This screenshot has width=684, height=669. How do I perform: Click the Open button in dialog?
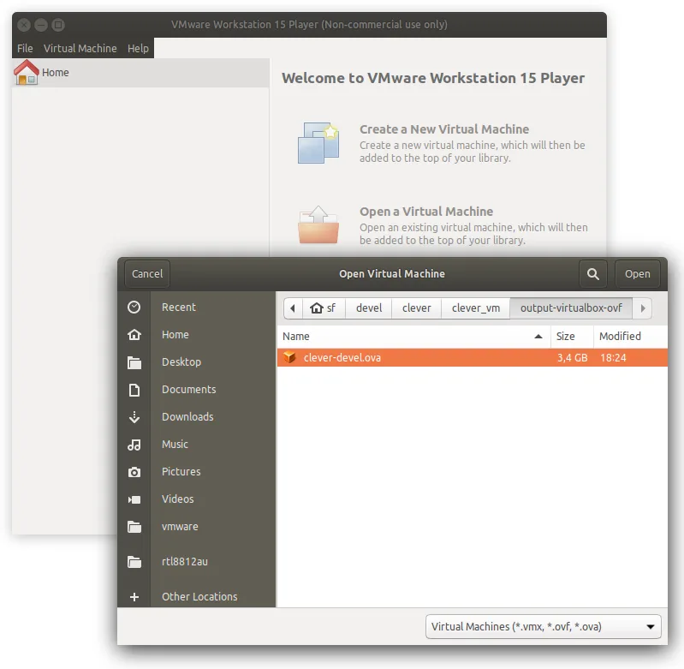click(x=637, y=274)
